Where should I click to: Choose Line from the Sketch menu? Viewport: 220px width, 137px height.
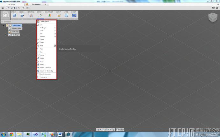point(47,25)
